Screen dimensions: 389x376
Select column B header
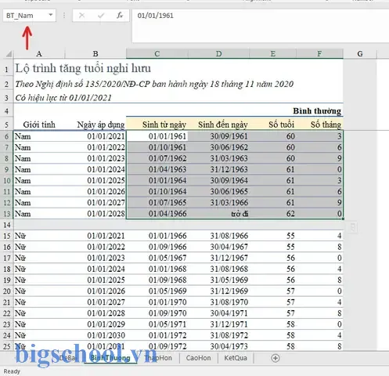(95, 54)
